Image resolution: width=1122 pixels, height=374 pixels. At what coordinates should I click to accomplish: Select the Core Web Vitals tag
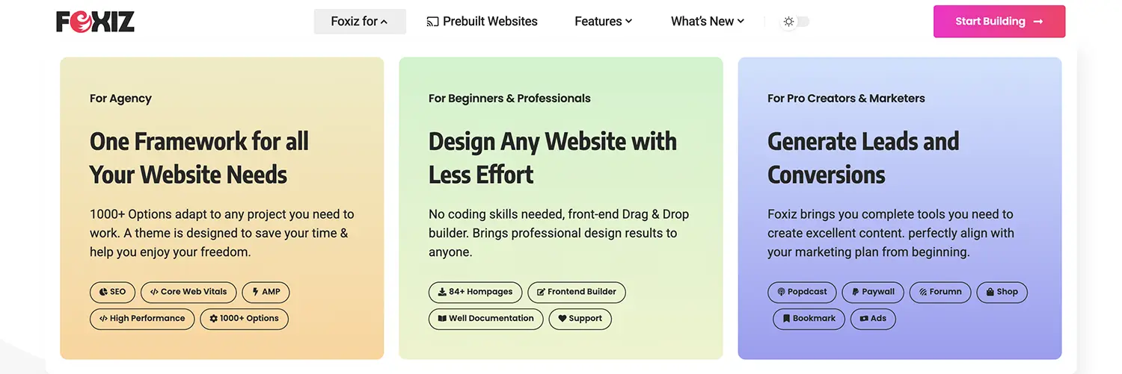pyautogui.click(x=188, y=292)
